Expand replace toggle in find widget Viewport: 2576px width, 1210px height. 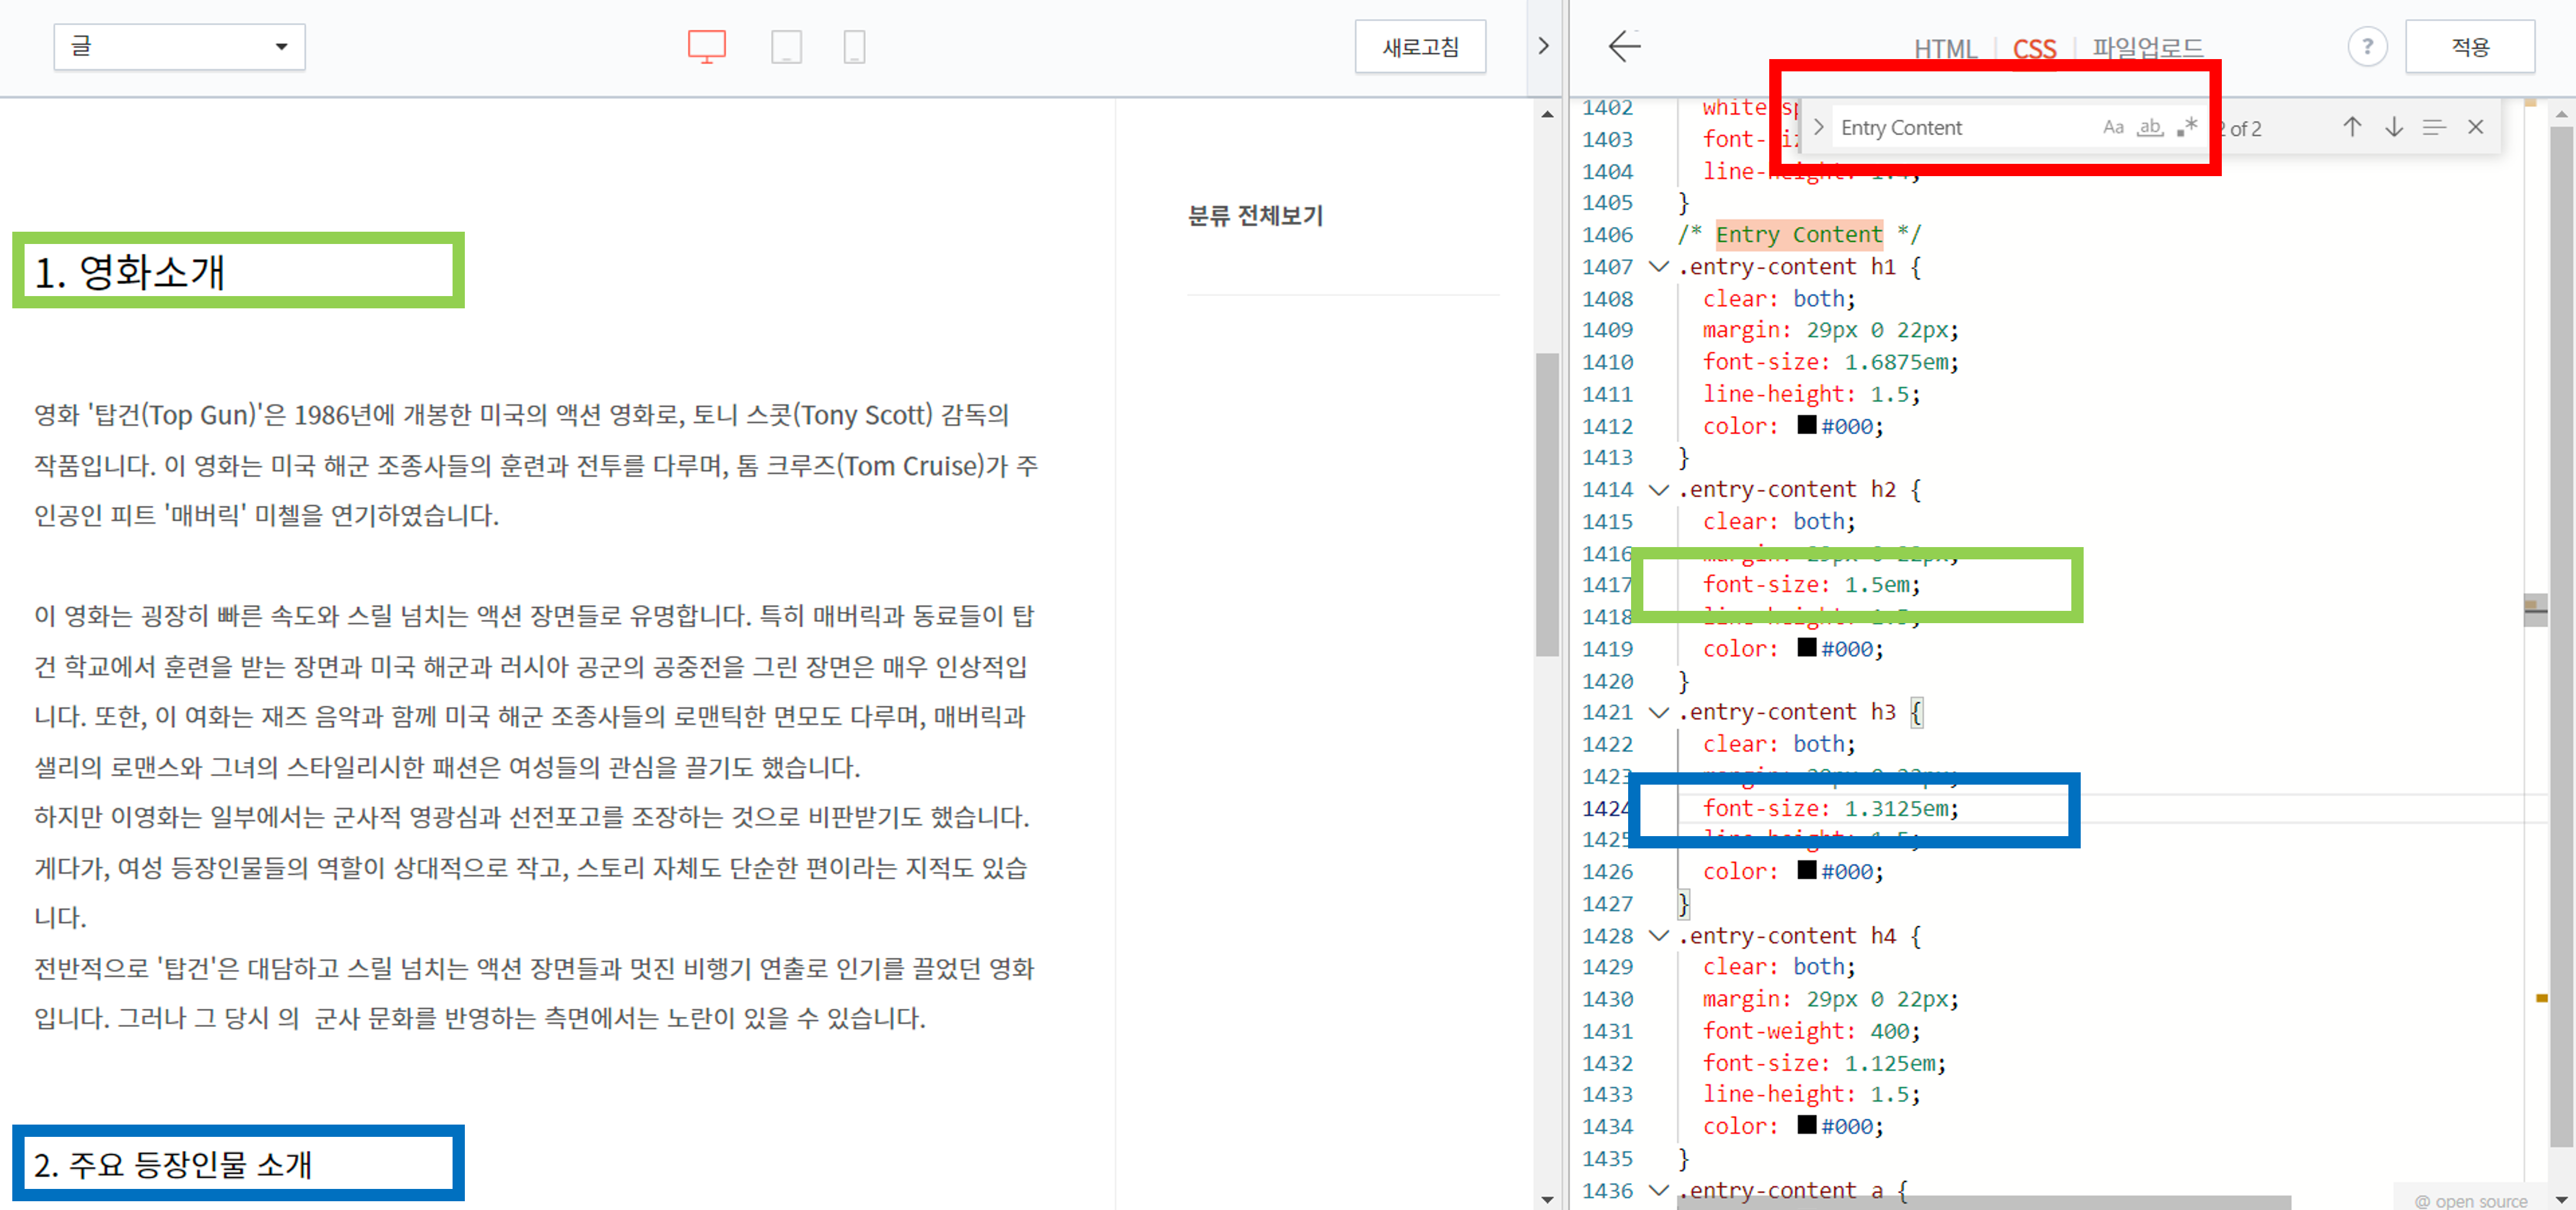(x=1819, y=127)
